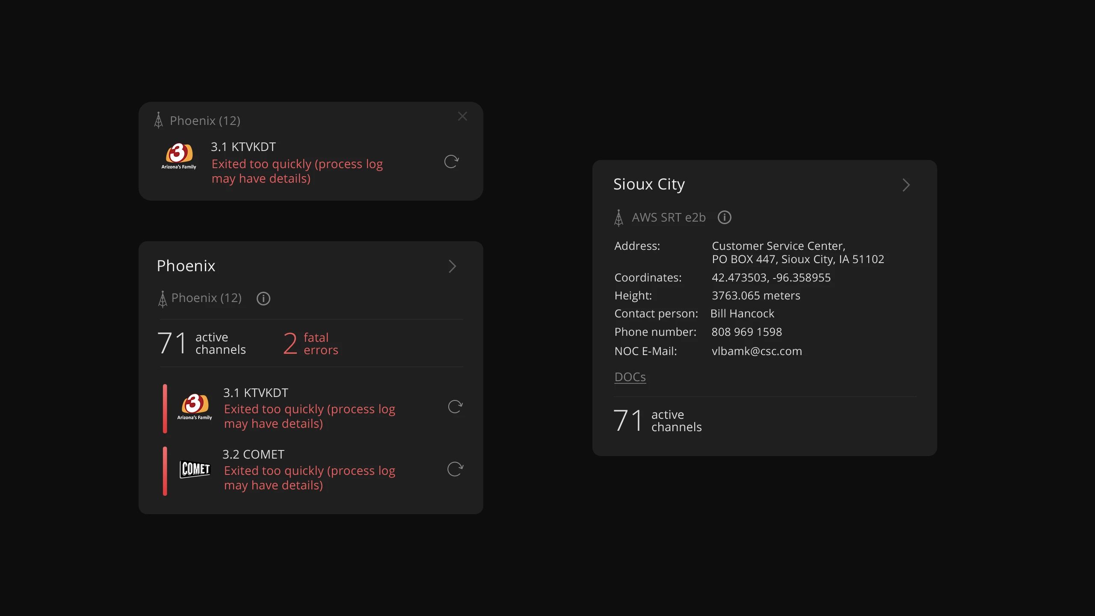1095x616 pixels.
Task: Select the Arizona's Family channel 3 logo
Action: [195, 406]
